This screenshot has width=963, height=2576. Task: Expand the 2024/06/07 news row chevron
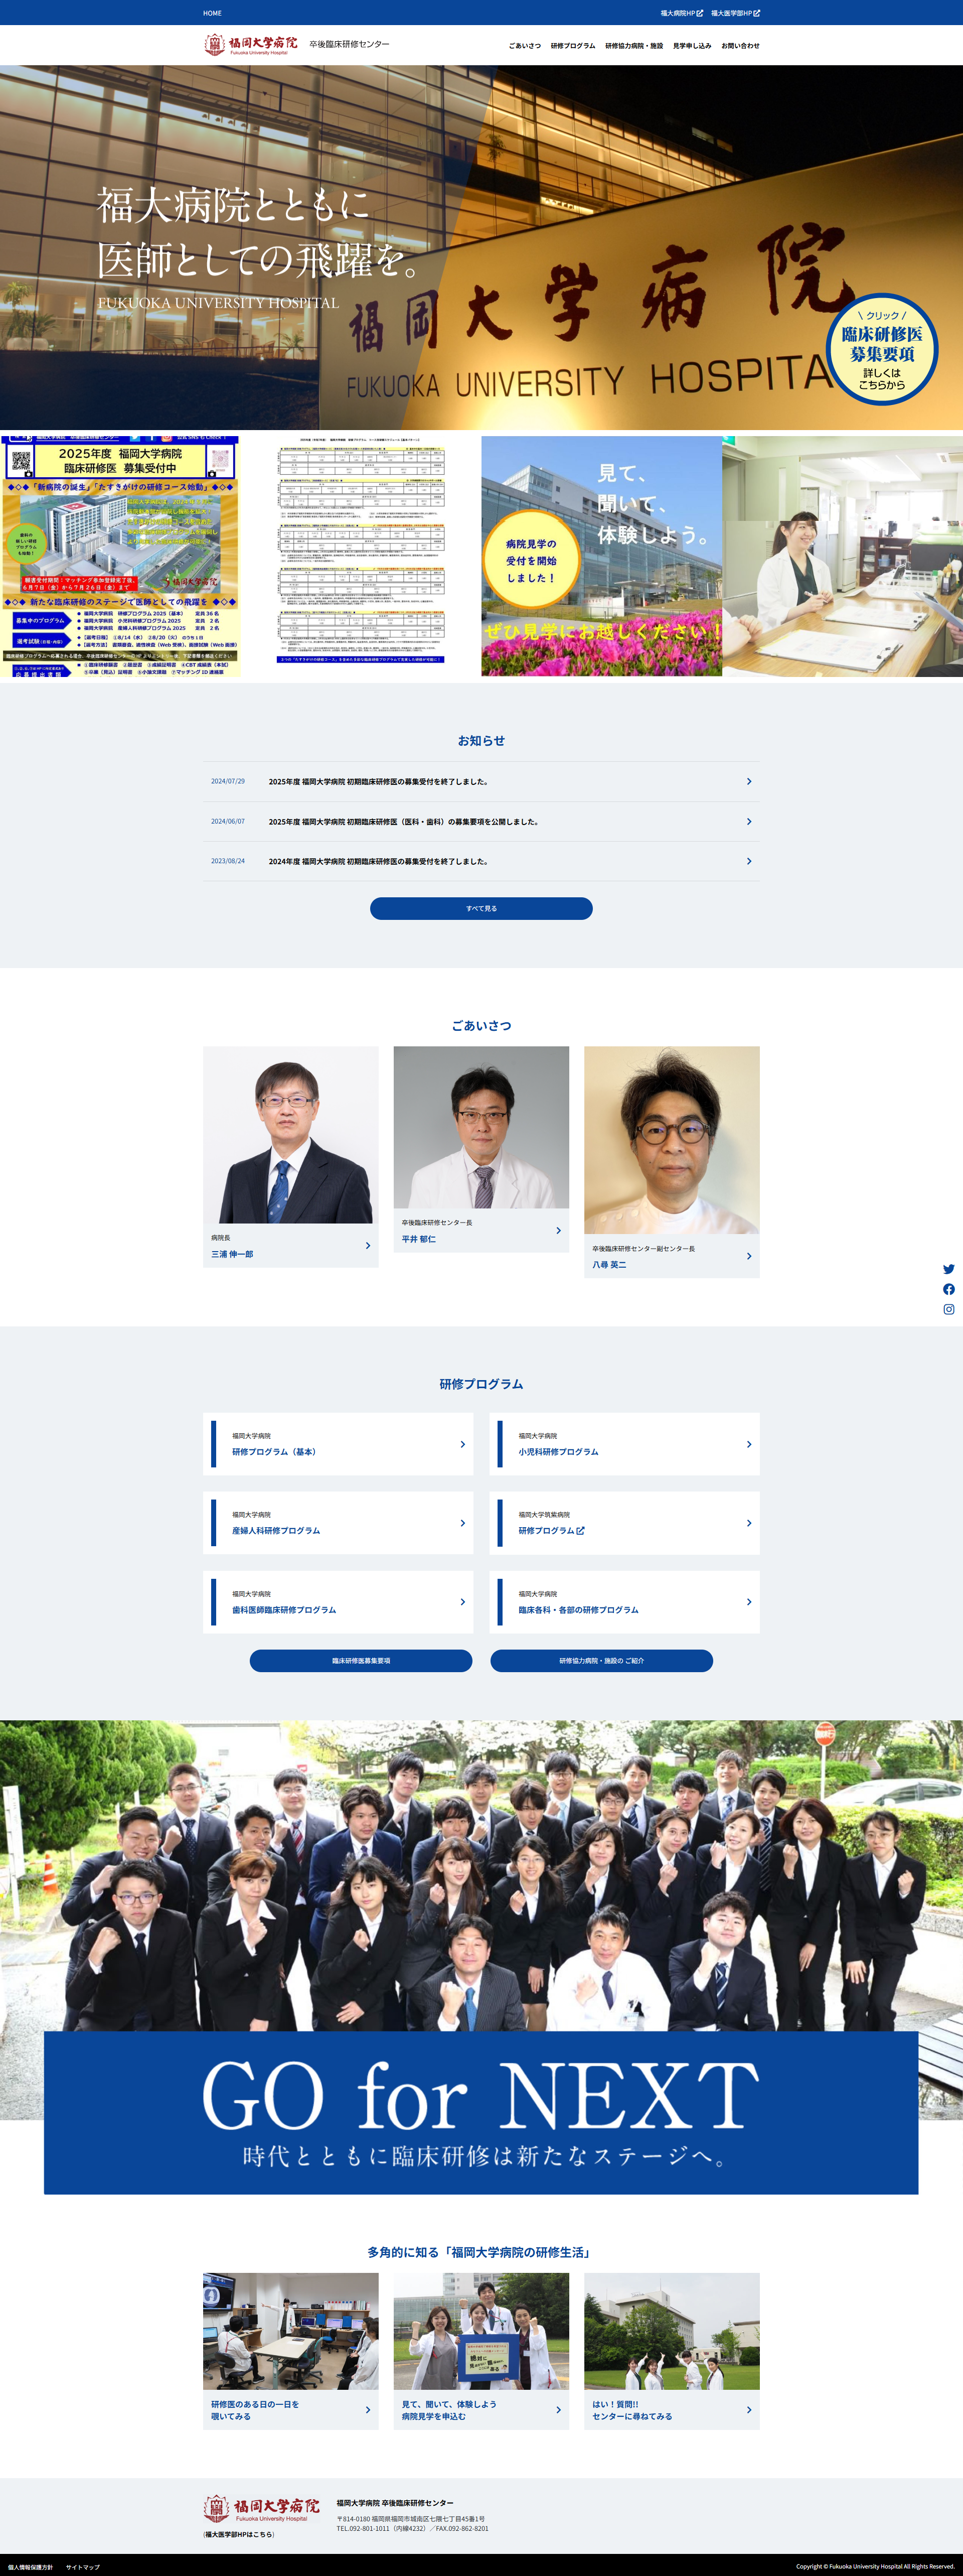point(748,822)
